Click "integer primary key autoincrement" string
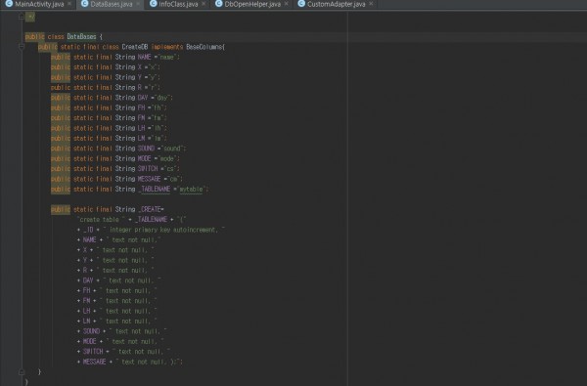 click(x=164, y=230)
